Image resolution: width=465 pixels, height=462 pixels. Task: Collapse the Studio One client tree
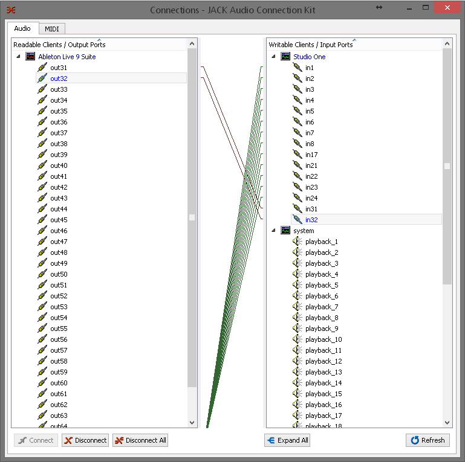pos(273,57)
